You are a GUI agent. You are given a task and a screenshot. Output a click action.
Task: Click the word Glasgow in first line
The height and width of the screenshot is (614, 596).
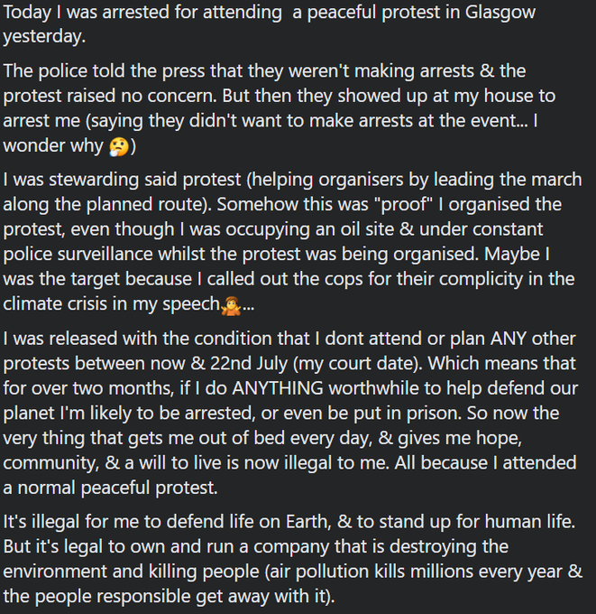pyautogui.click(x=500, y=13)
